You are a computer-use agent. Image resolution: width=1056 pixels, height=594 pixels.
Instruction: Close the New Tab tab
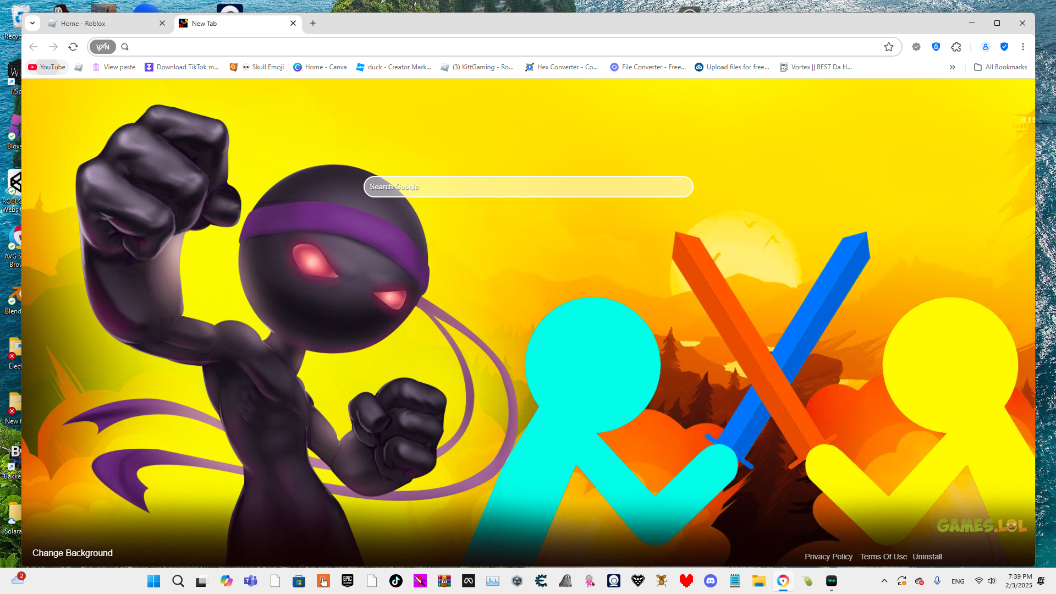click(293, 23)
